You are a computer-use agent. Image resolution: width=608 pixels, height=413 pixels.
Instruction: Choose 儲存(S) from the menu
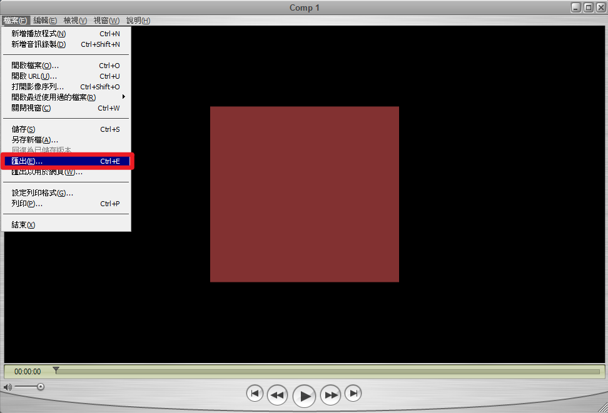[66, 129]
